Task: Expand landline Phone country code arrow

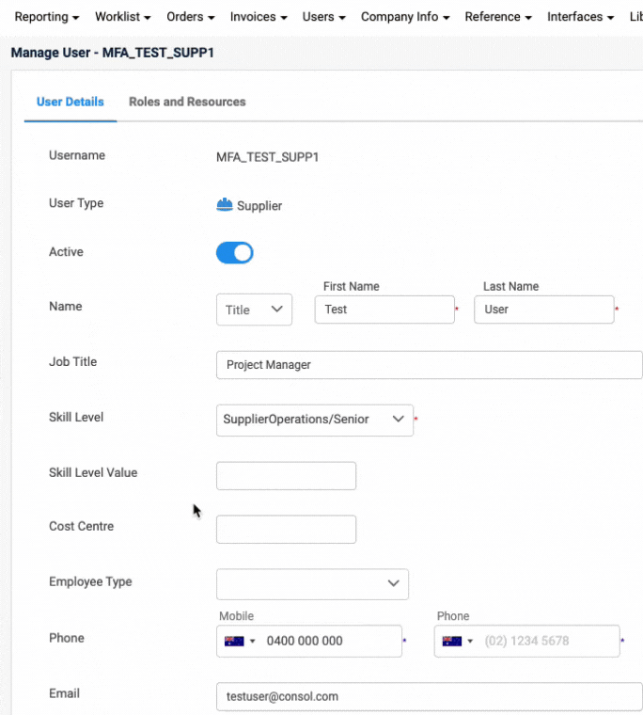Action: tap(470, 641)
